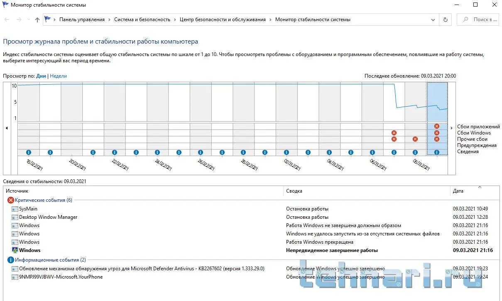
Task: Open Система и безопасность breadcrumb
Action: click(x=142, y=20)
